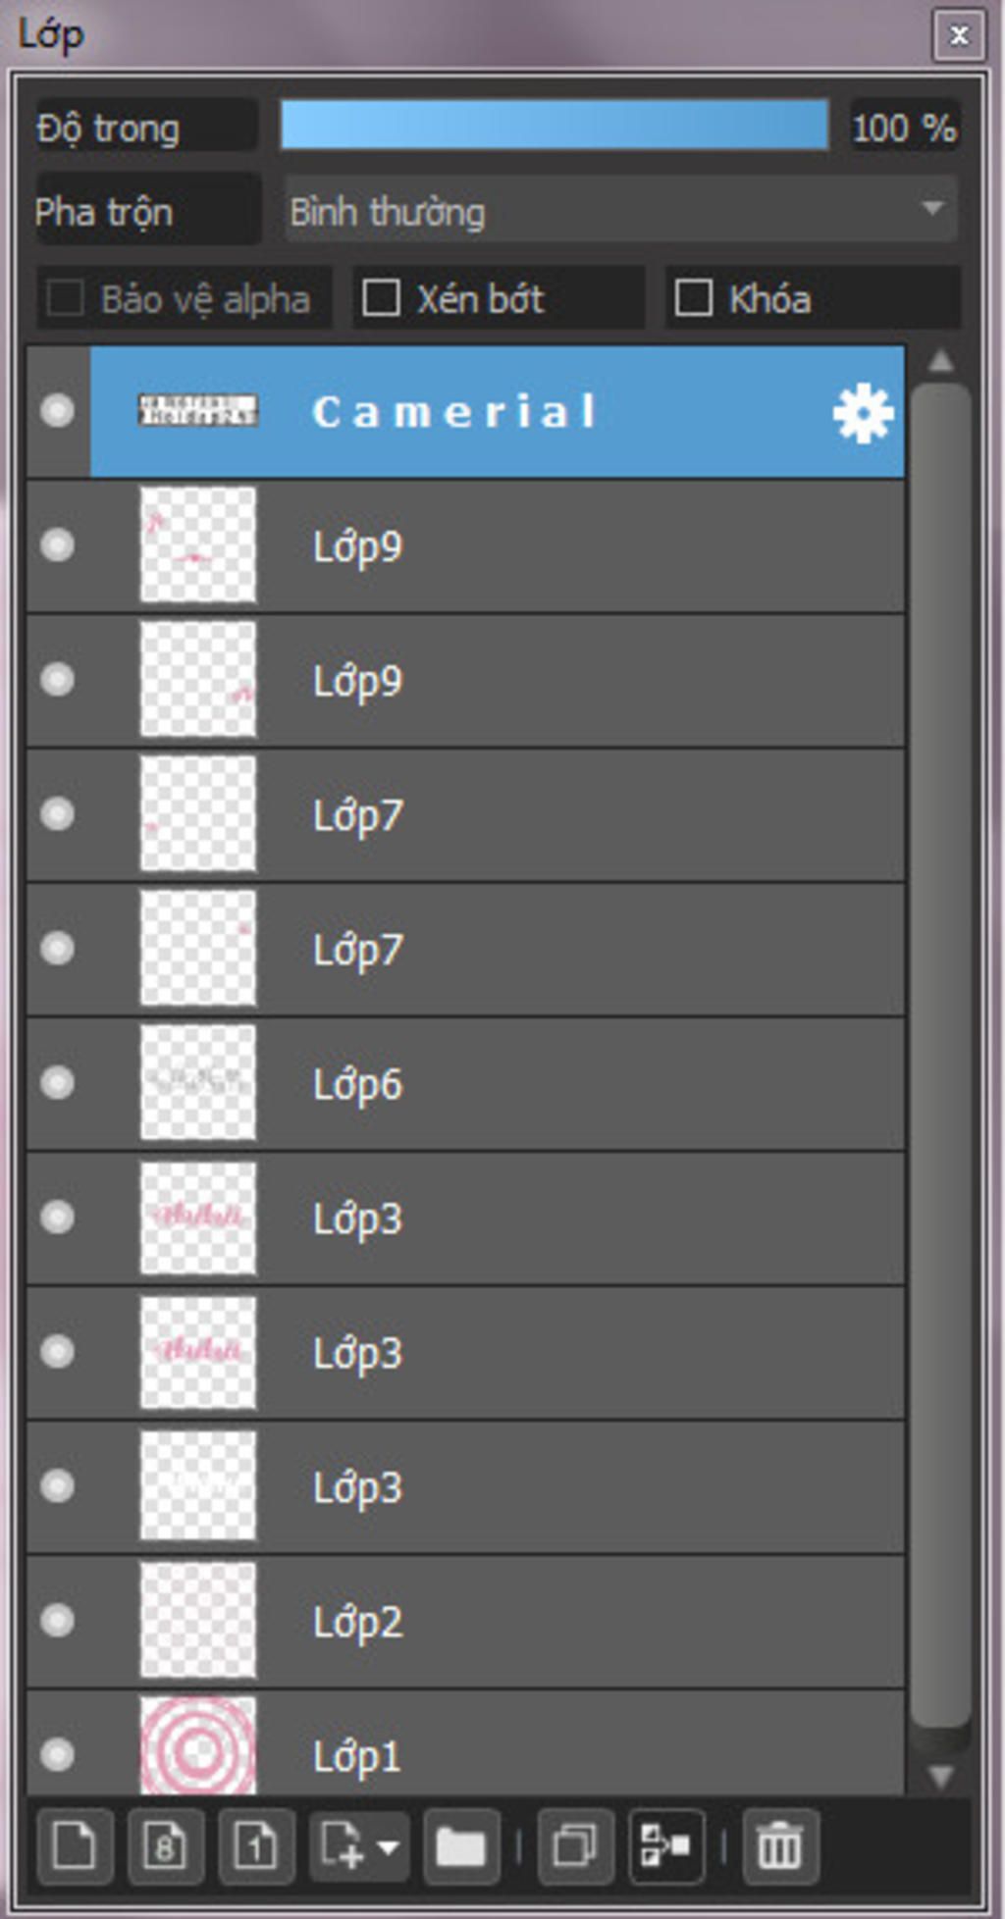This screenshot has width=1005, height=1919.
Task: Open the Bình thường blend mode dropdown
Action: [x=620, y=210]
